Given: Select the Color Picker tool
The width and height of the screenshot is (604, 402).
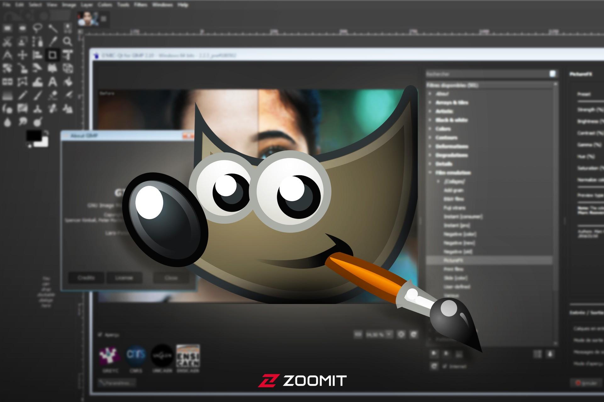Looking at the screenshot, I should click(53, 41).
